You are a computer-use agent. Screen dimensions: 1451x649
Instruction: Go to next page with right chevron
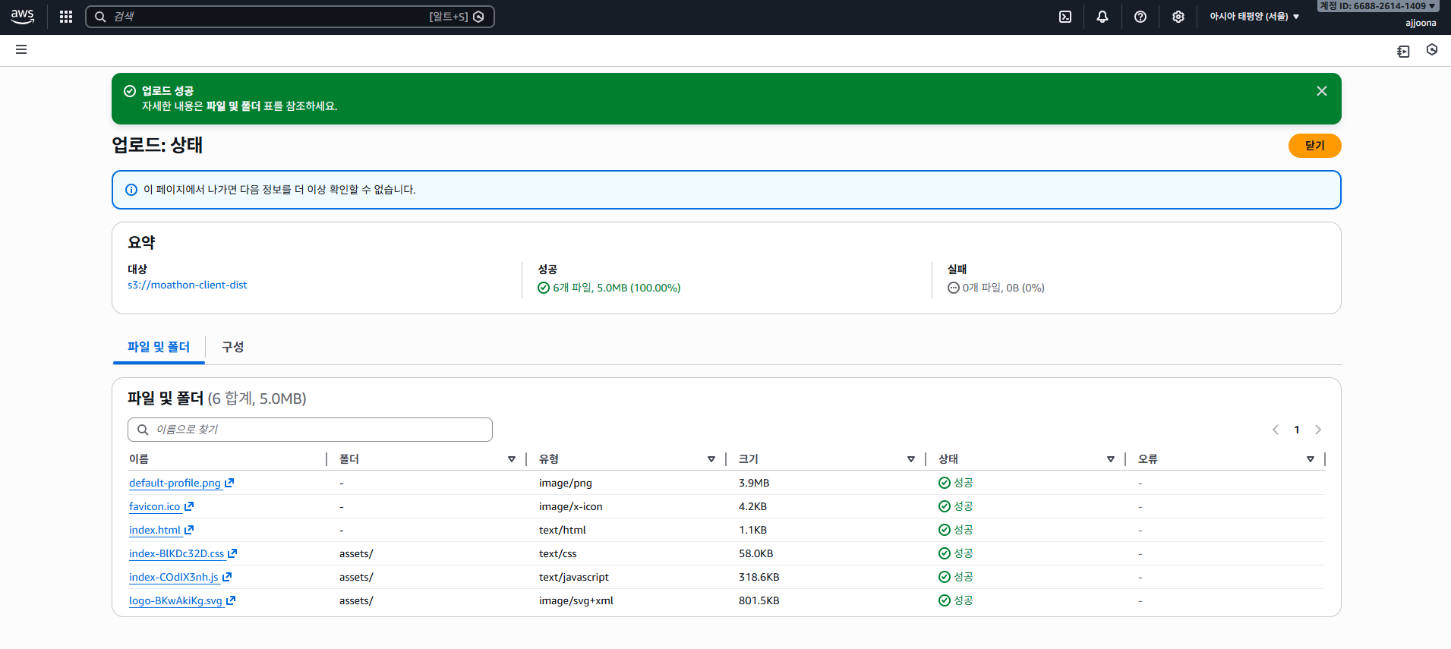pos(1318,430)
